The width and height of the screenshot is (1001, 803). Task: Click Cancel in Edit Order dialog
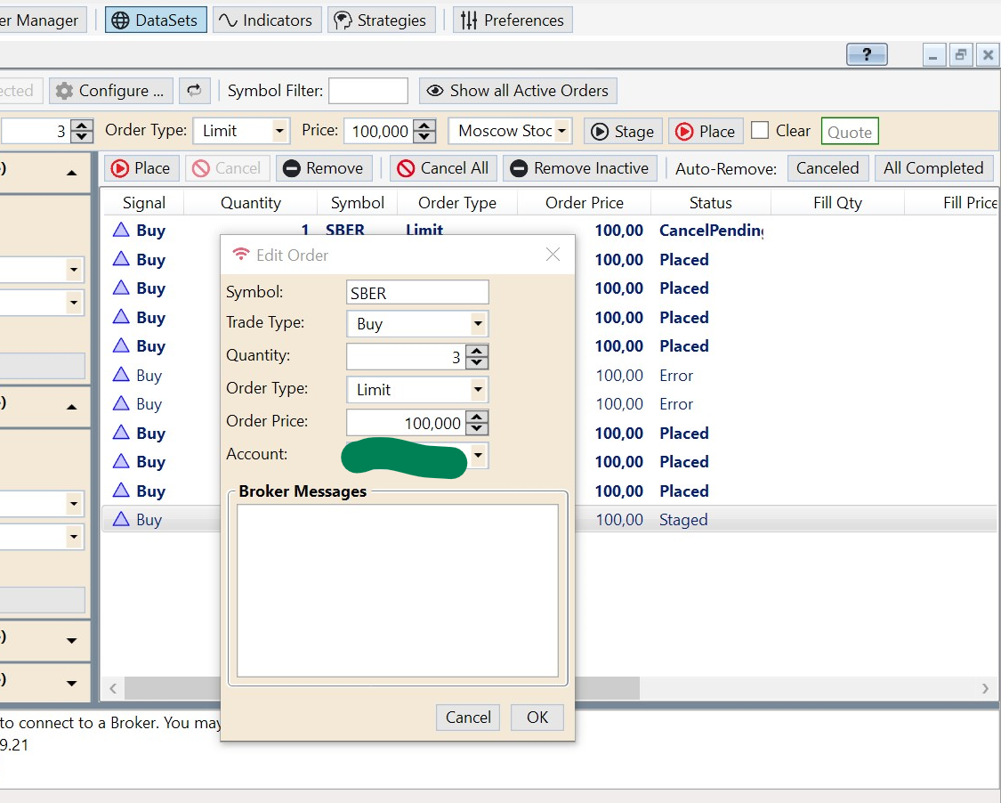468,717
